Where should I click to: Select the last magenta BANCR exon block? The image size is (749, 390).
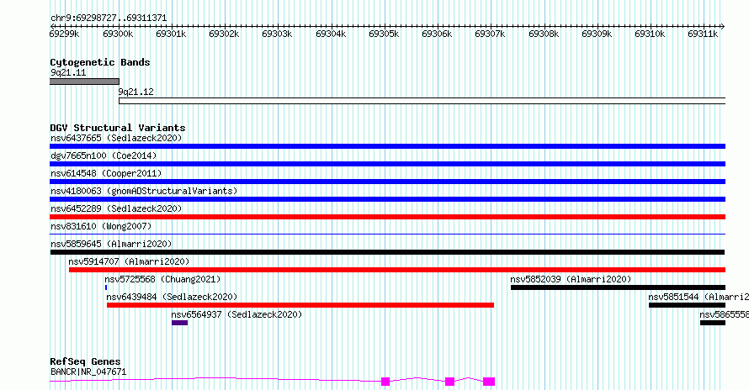tap(489, 382)
